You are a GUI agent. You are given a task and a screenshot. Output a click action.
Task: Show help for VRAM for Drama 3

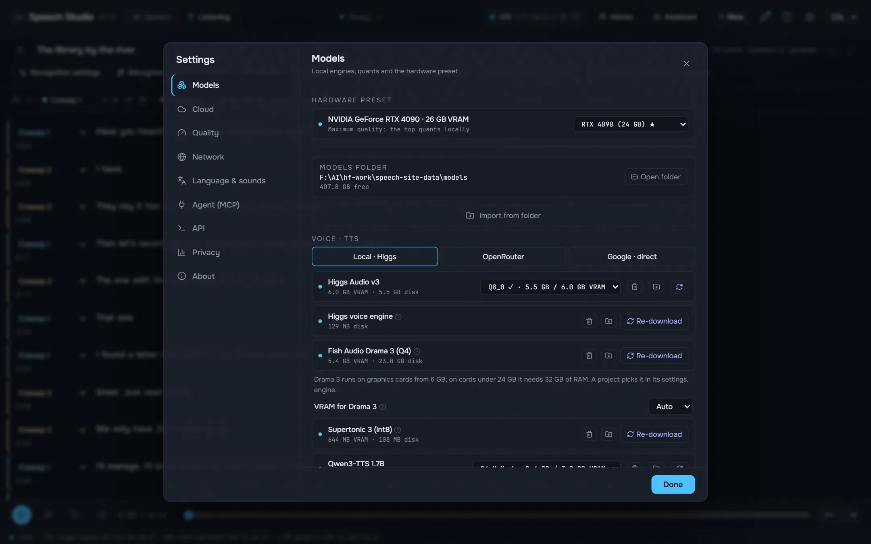click(383, 407)
